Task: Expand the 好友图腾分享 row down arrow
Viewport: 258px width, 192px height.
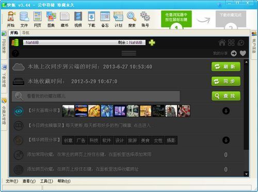Action: click(226, 111)
